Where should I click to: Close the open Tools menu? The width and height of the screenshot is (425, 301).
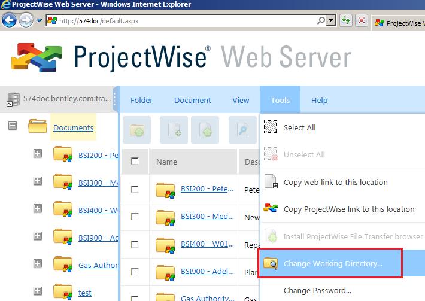280,100
